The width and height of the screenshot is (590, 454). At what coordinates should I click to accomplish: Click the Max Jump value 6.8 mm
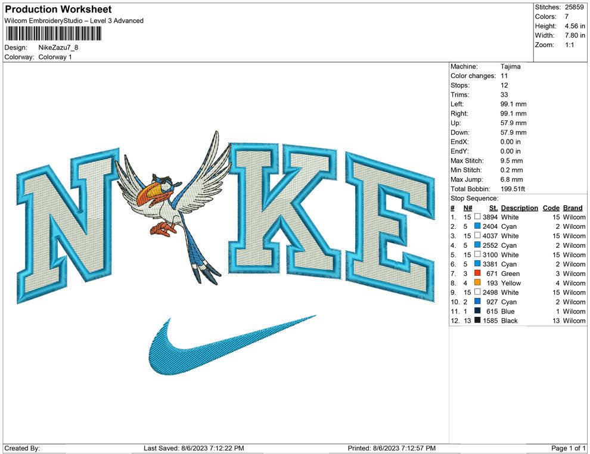512,179
